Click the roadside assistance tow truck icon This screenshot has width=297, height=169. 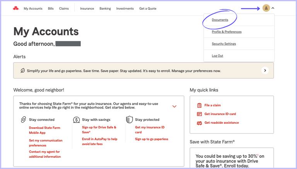(x=199, y=123)
